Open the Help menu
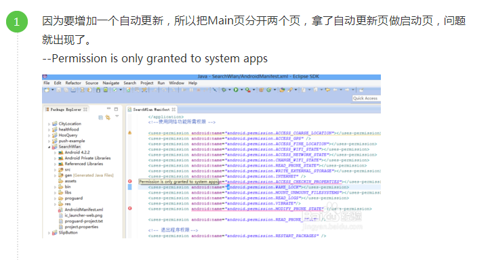 point(192,83)
